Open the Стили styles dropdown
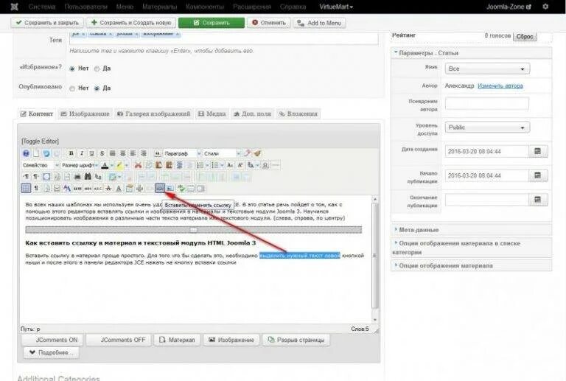Viewport: 566px width, 381px height. 222,153
